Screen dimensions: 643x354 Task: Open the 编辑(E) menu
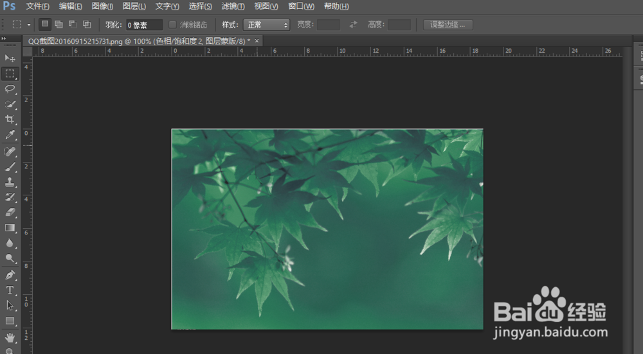point(70,6)
